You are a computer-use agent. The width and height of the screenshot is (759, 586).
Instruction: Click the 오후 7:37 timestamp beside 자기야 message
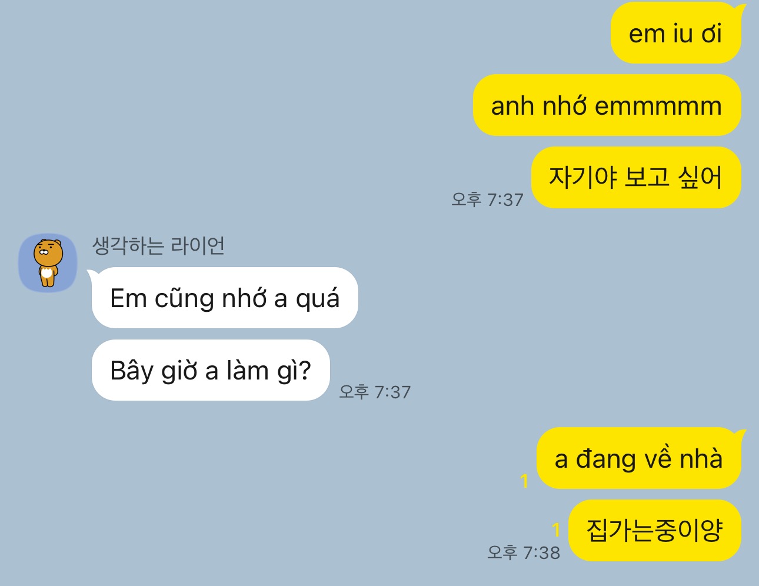487,199
